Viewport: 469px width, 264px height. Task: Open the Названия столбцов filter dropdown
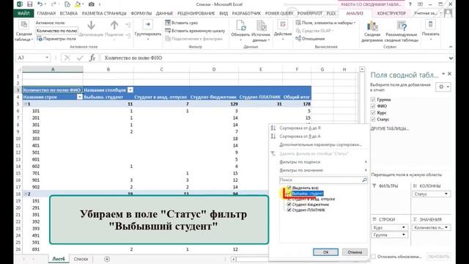(x=130, y=89)
